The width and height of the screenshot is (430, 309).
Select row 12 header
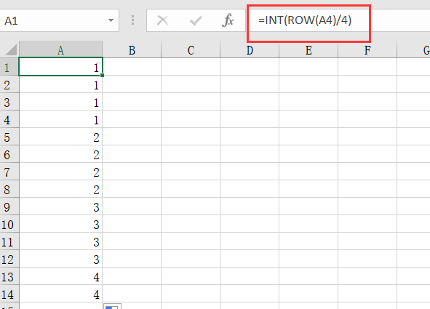click(x=9, y=259)
